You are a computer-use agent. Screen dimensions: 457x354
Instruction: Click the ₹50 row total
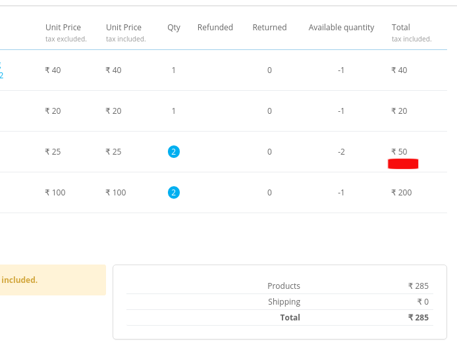pos(399,152)
